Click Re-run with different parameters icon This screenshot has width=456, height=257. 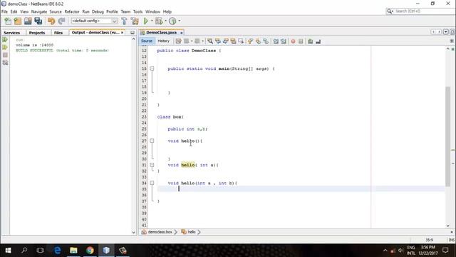tap(5, 47)
